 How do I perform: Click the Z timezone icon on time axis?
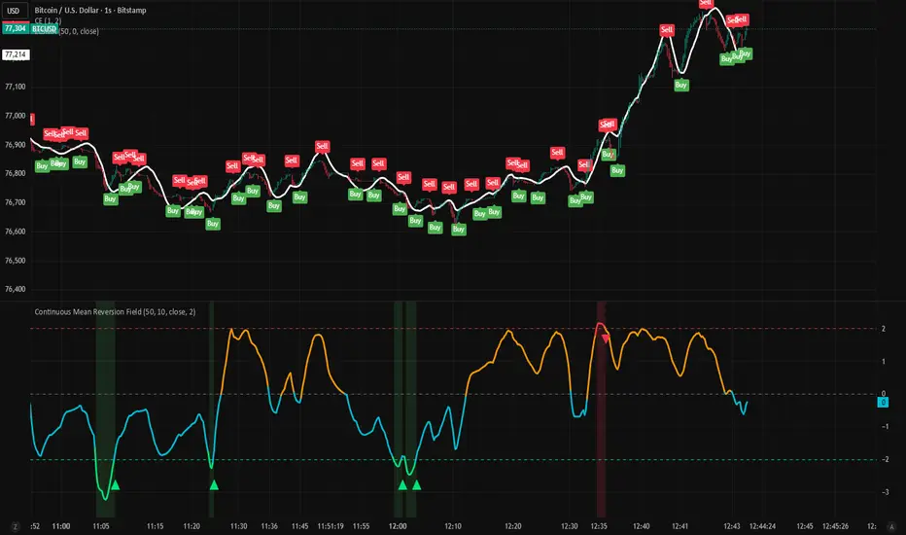point(15,526)
